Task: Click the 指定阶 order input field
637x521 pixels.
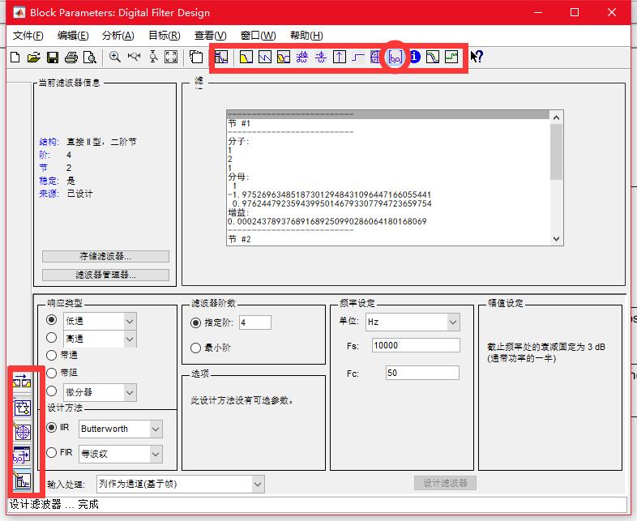Action: (x=255, y=322)
